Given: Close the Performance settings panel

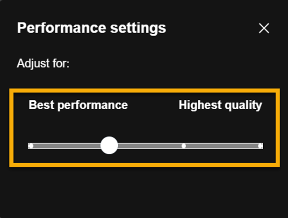Looking at the screenshot, I should pyautogui.click(x=264, y=28).
